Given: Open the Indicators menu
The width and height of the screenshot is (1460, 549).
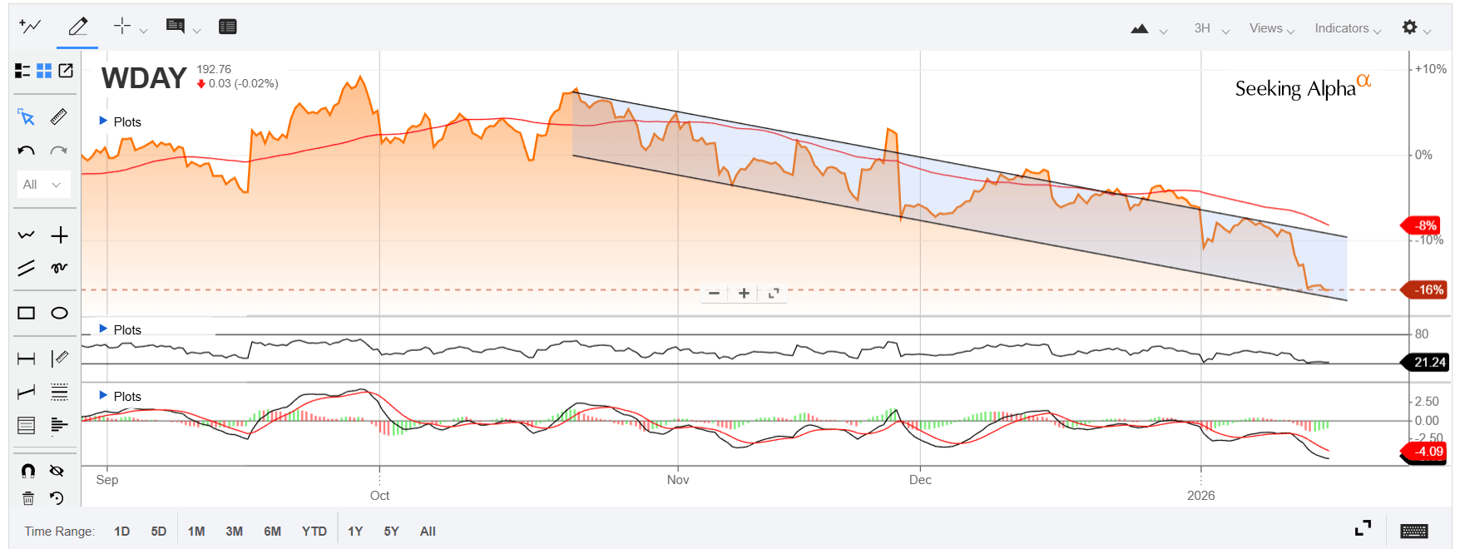Looking at the screenshot, I should [x=1348, y=28].
